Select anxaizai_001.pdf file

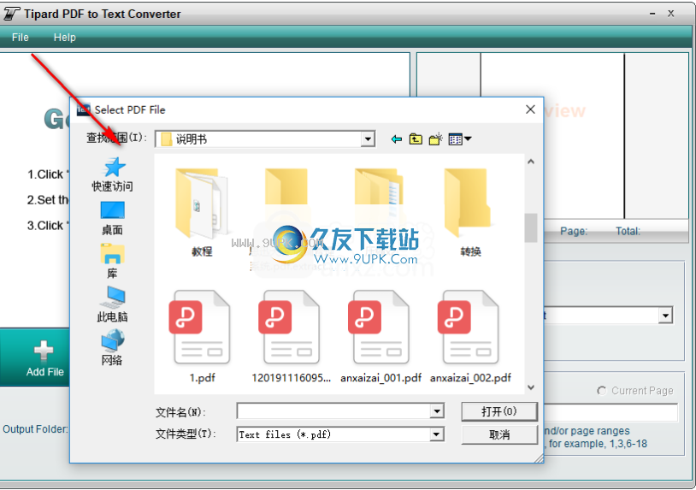(x=380, y=337)
